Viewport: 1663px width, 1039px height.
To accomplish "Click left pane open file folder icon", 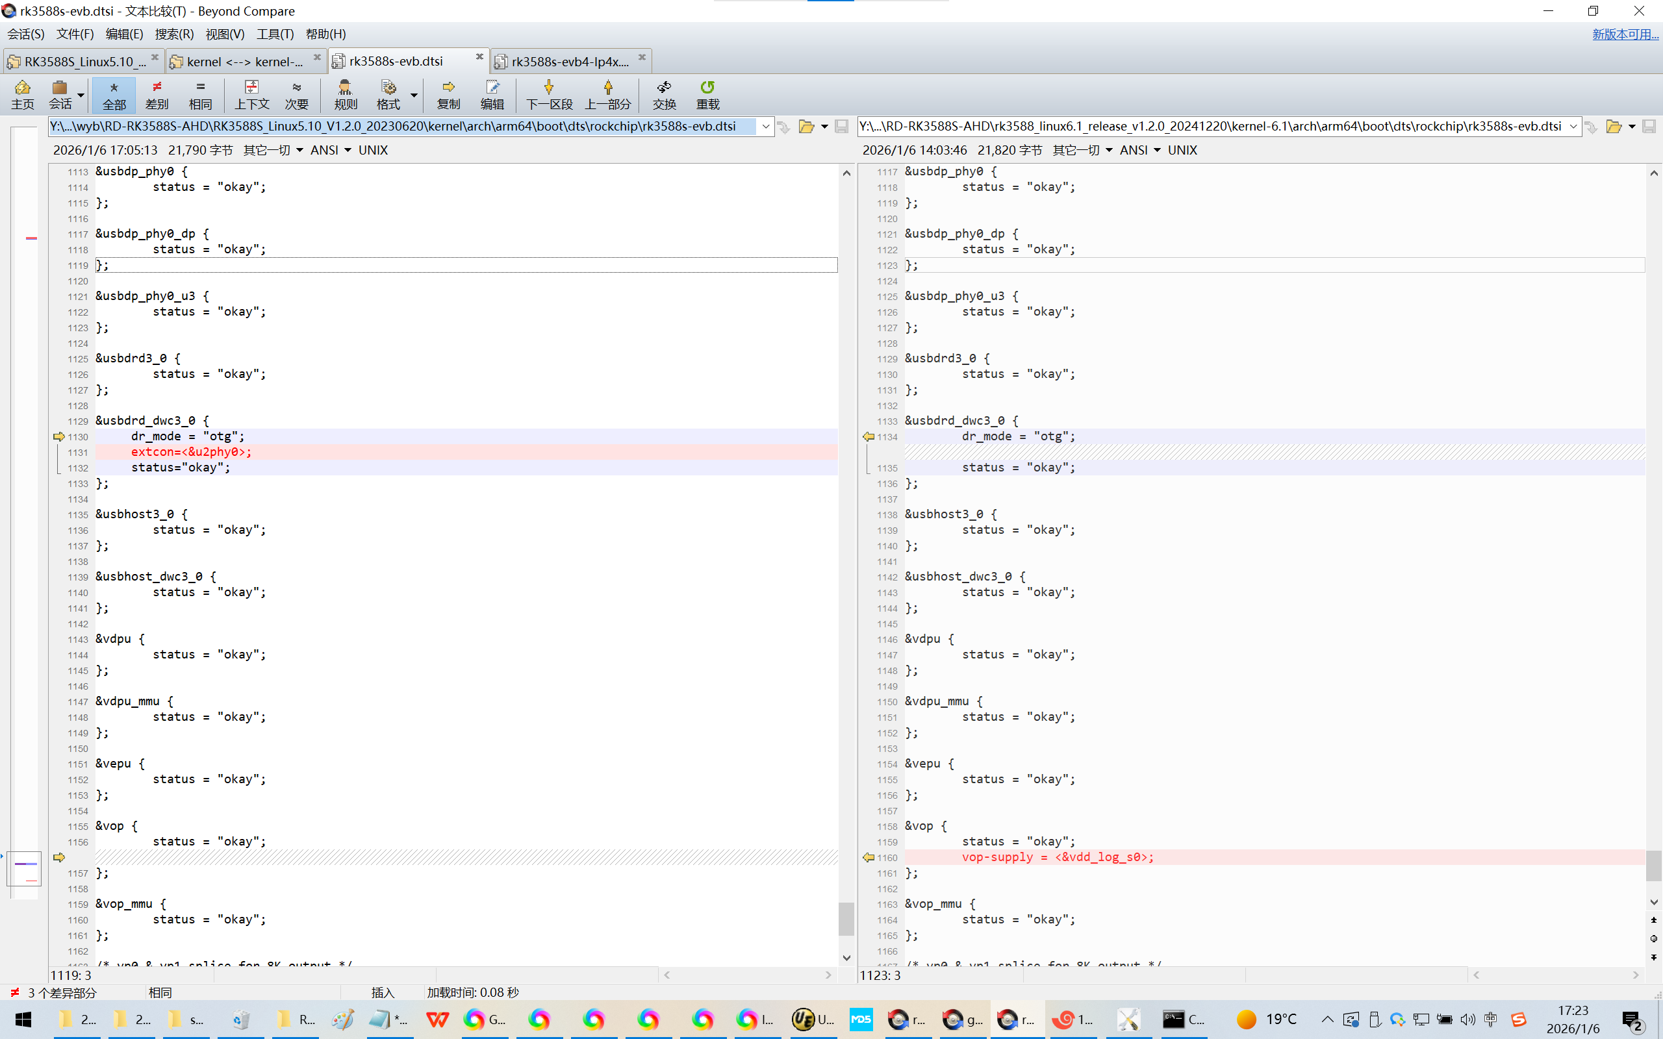I will [x=806, y=127].
